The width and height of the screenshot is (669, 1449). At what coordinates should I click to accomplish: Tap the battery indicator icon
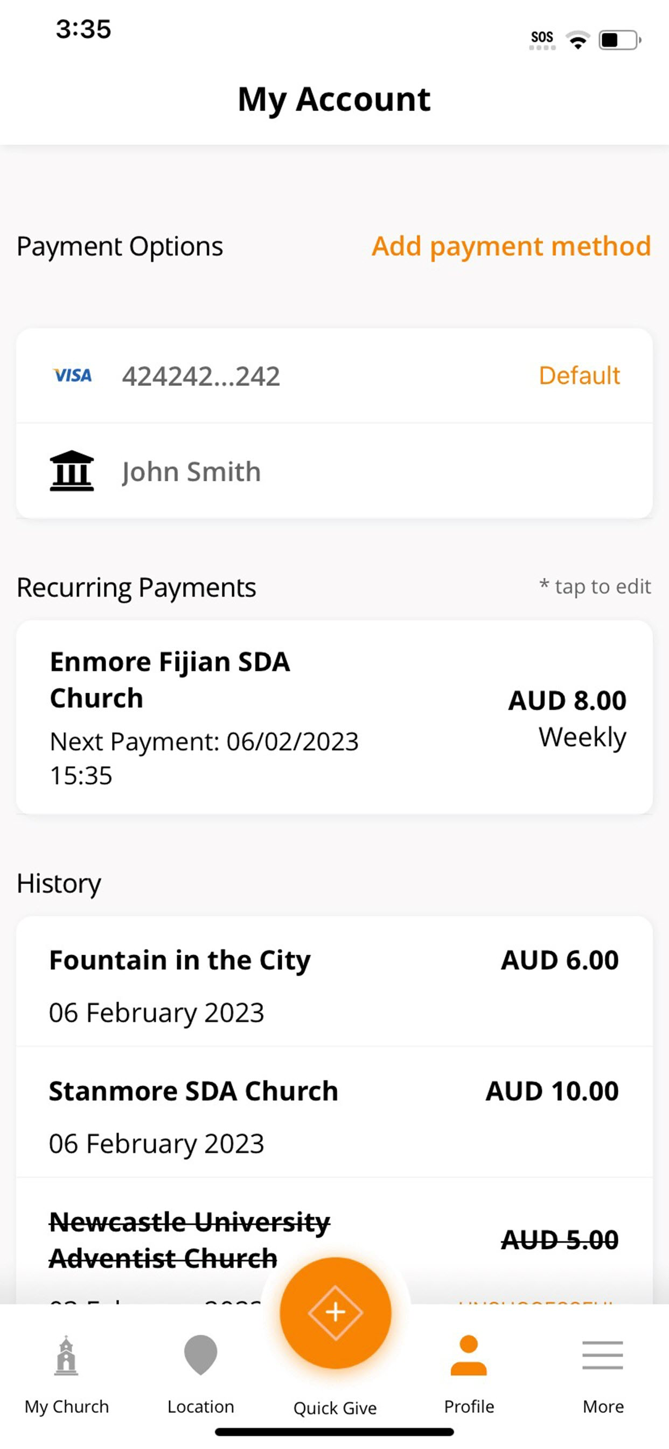pyautogui.click(x=619, y=40)
